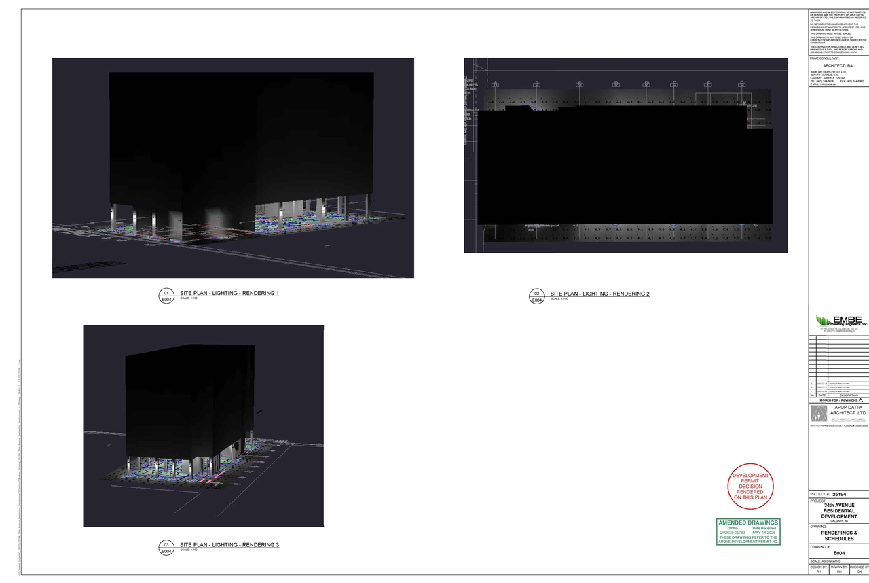The image size is (869, 583).
Task: Click the 'DRAWN BY' cell
Action: [838, 569]
